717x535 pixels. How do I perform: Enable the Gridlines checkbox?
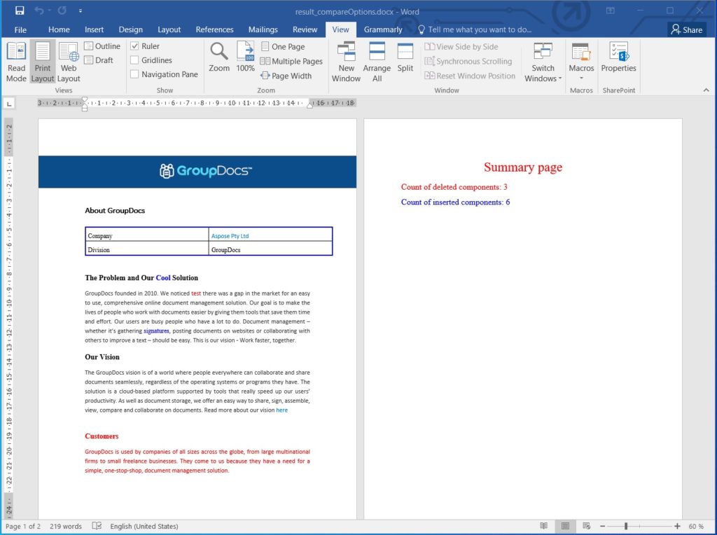134,60
